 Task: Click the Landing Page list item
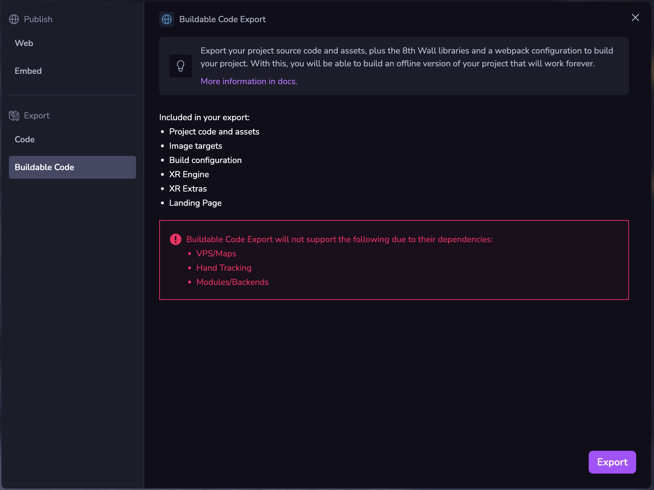[x=195, y=203]
